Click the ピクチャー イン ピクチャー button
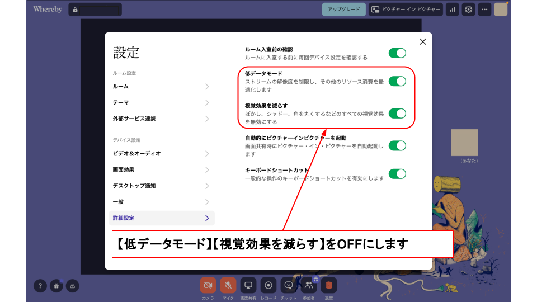Screen dimensions: 537x302 tap(406, 10)
